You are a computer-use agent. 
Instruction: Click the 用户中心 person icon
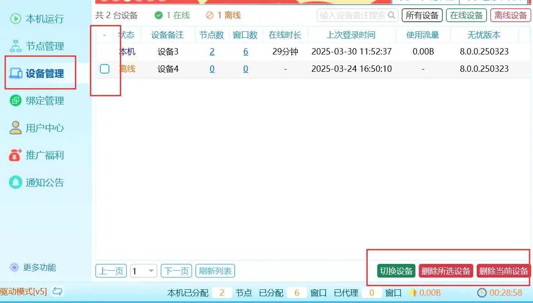point(15,128)
